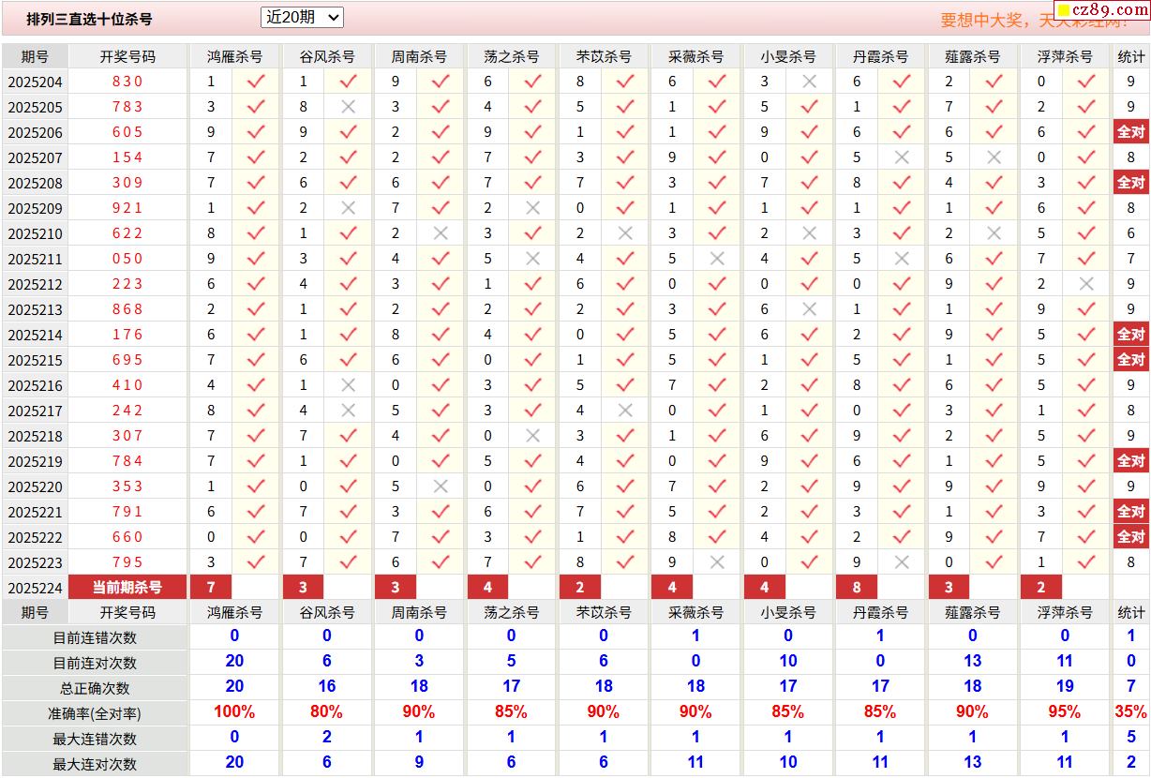Visit the cz89.com link
The image size is (1151, 778).
[1100, 10]
